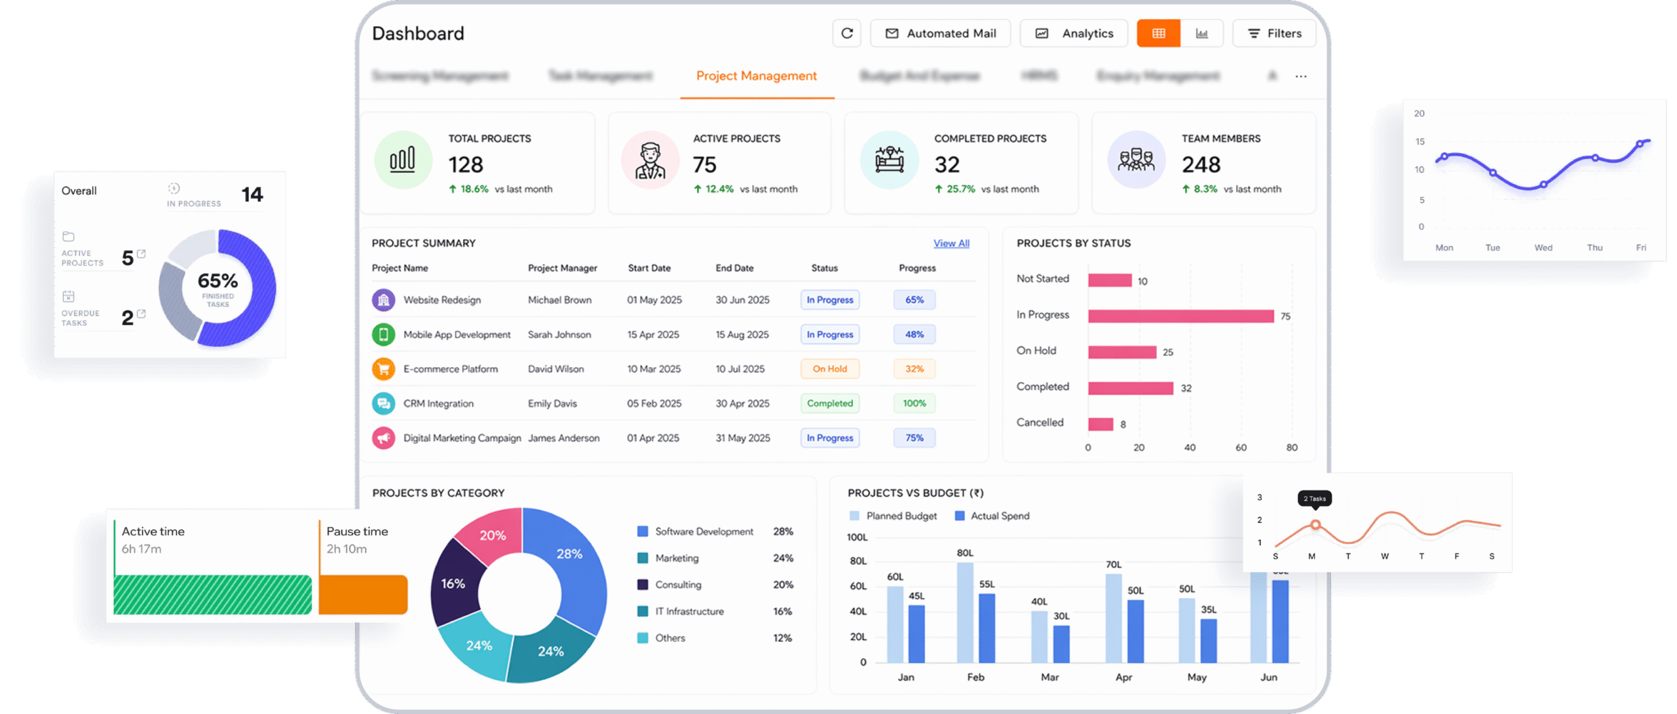Open Overdue Tasks external link icon

coord(141,314)
